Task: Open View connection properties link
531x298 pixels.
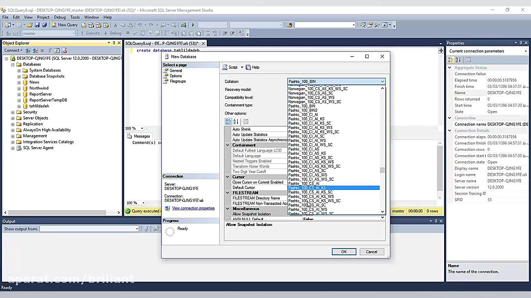Action: pyautogui.click(x=193, y=208)
